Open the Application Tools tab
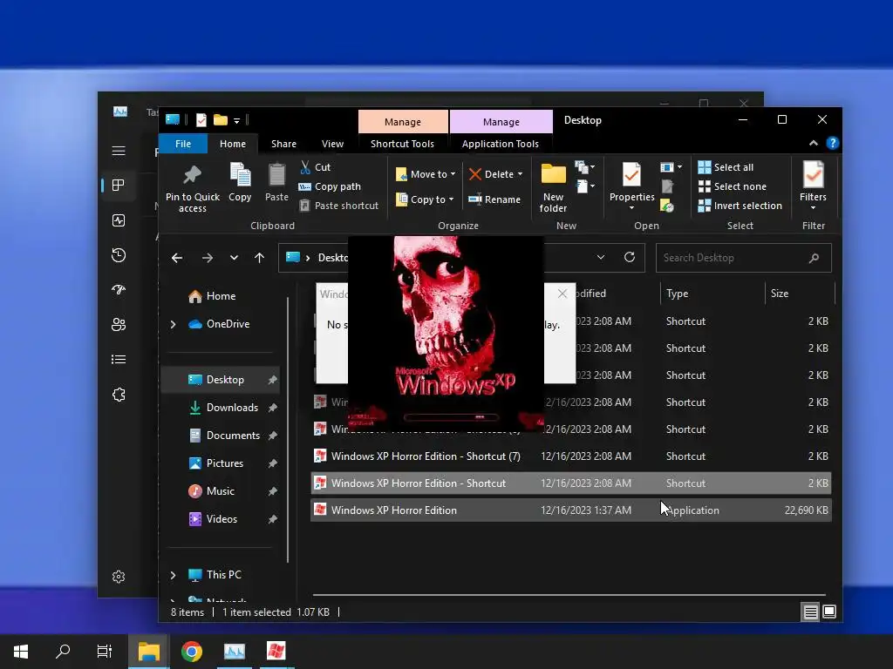 pyautogui.click(x=500, y=144)
